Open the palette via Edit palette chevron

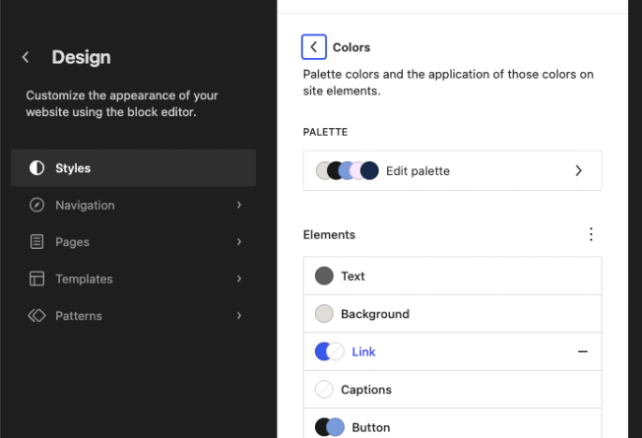[x=578, y=170]
